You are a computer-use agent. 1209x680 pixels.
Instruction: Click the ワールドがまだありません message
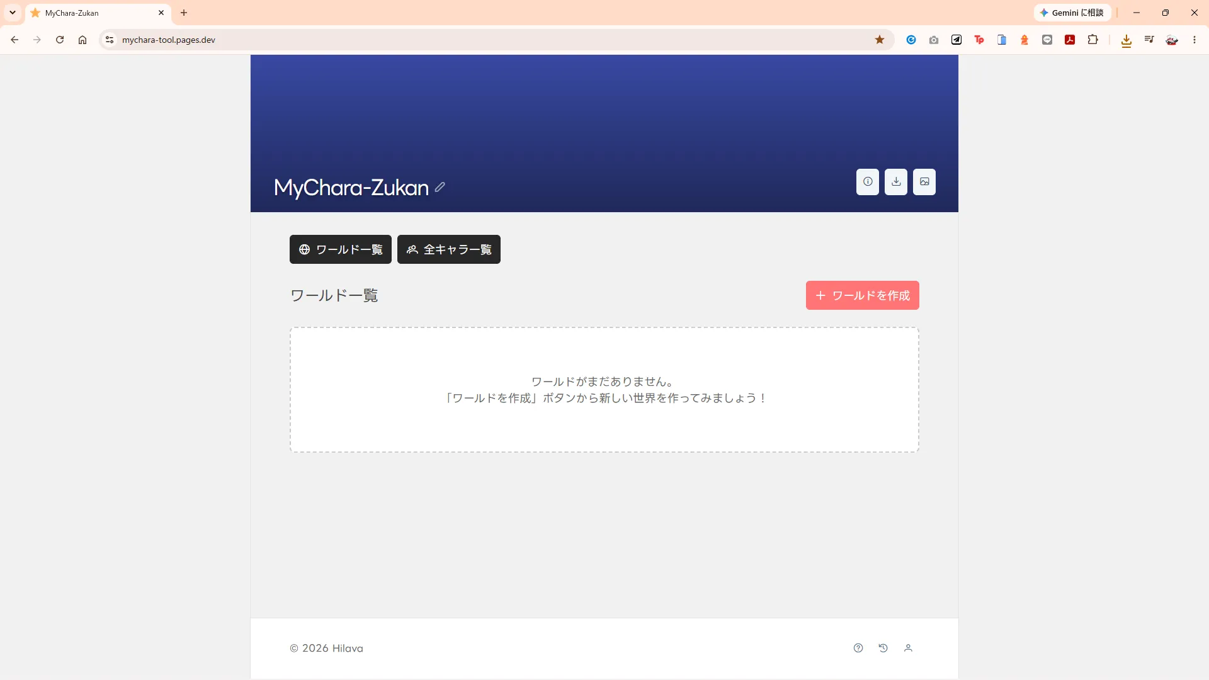coord(604,382)
